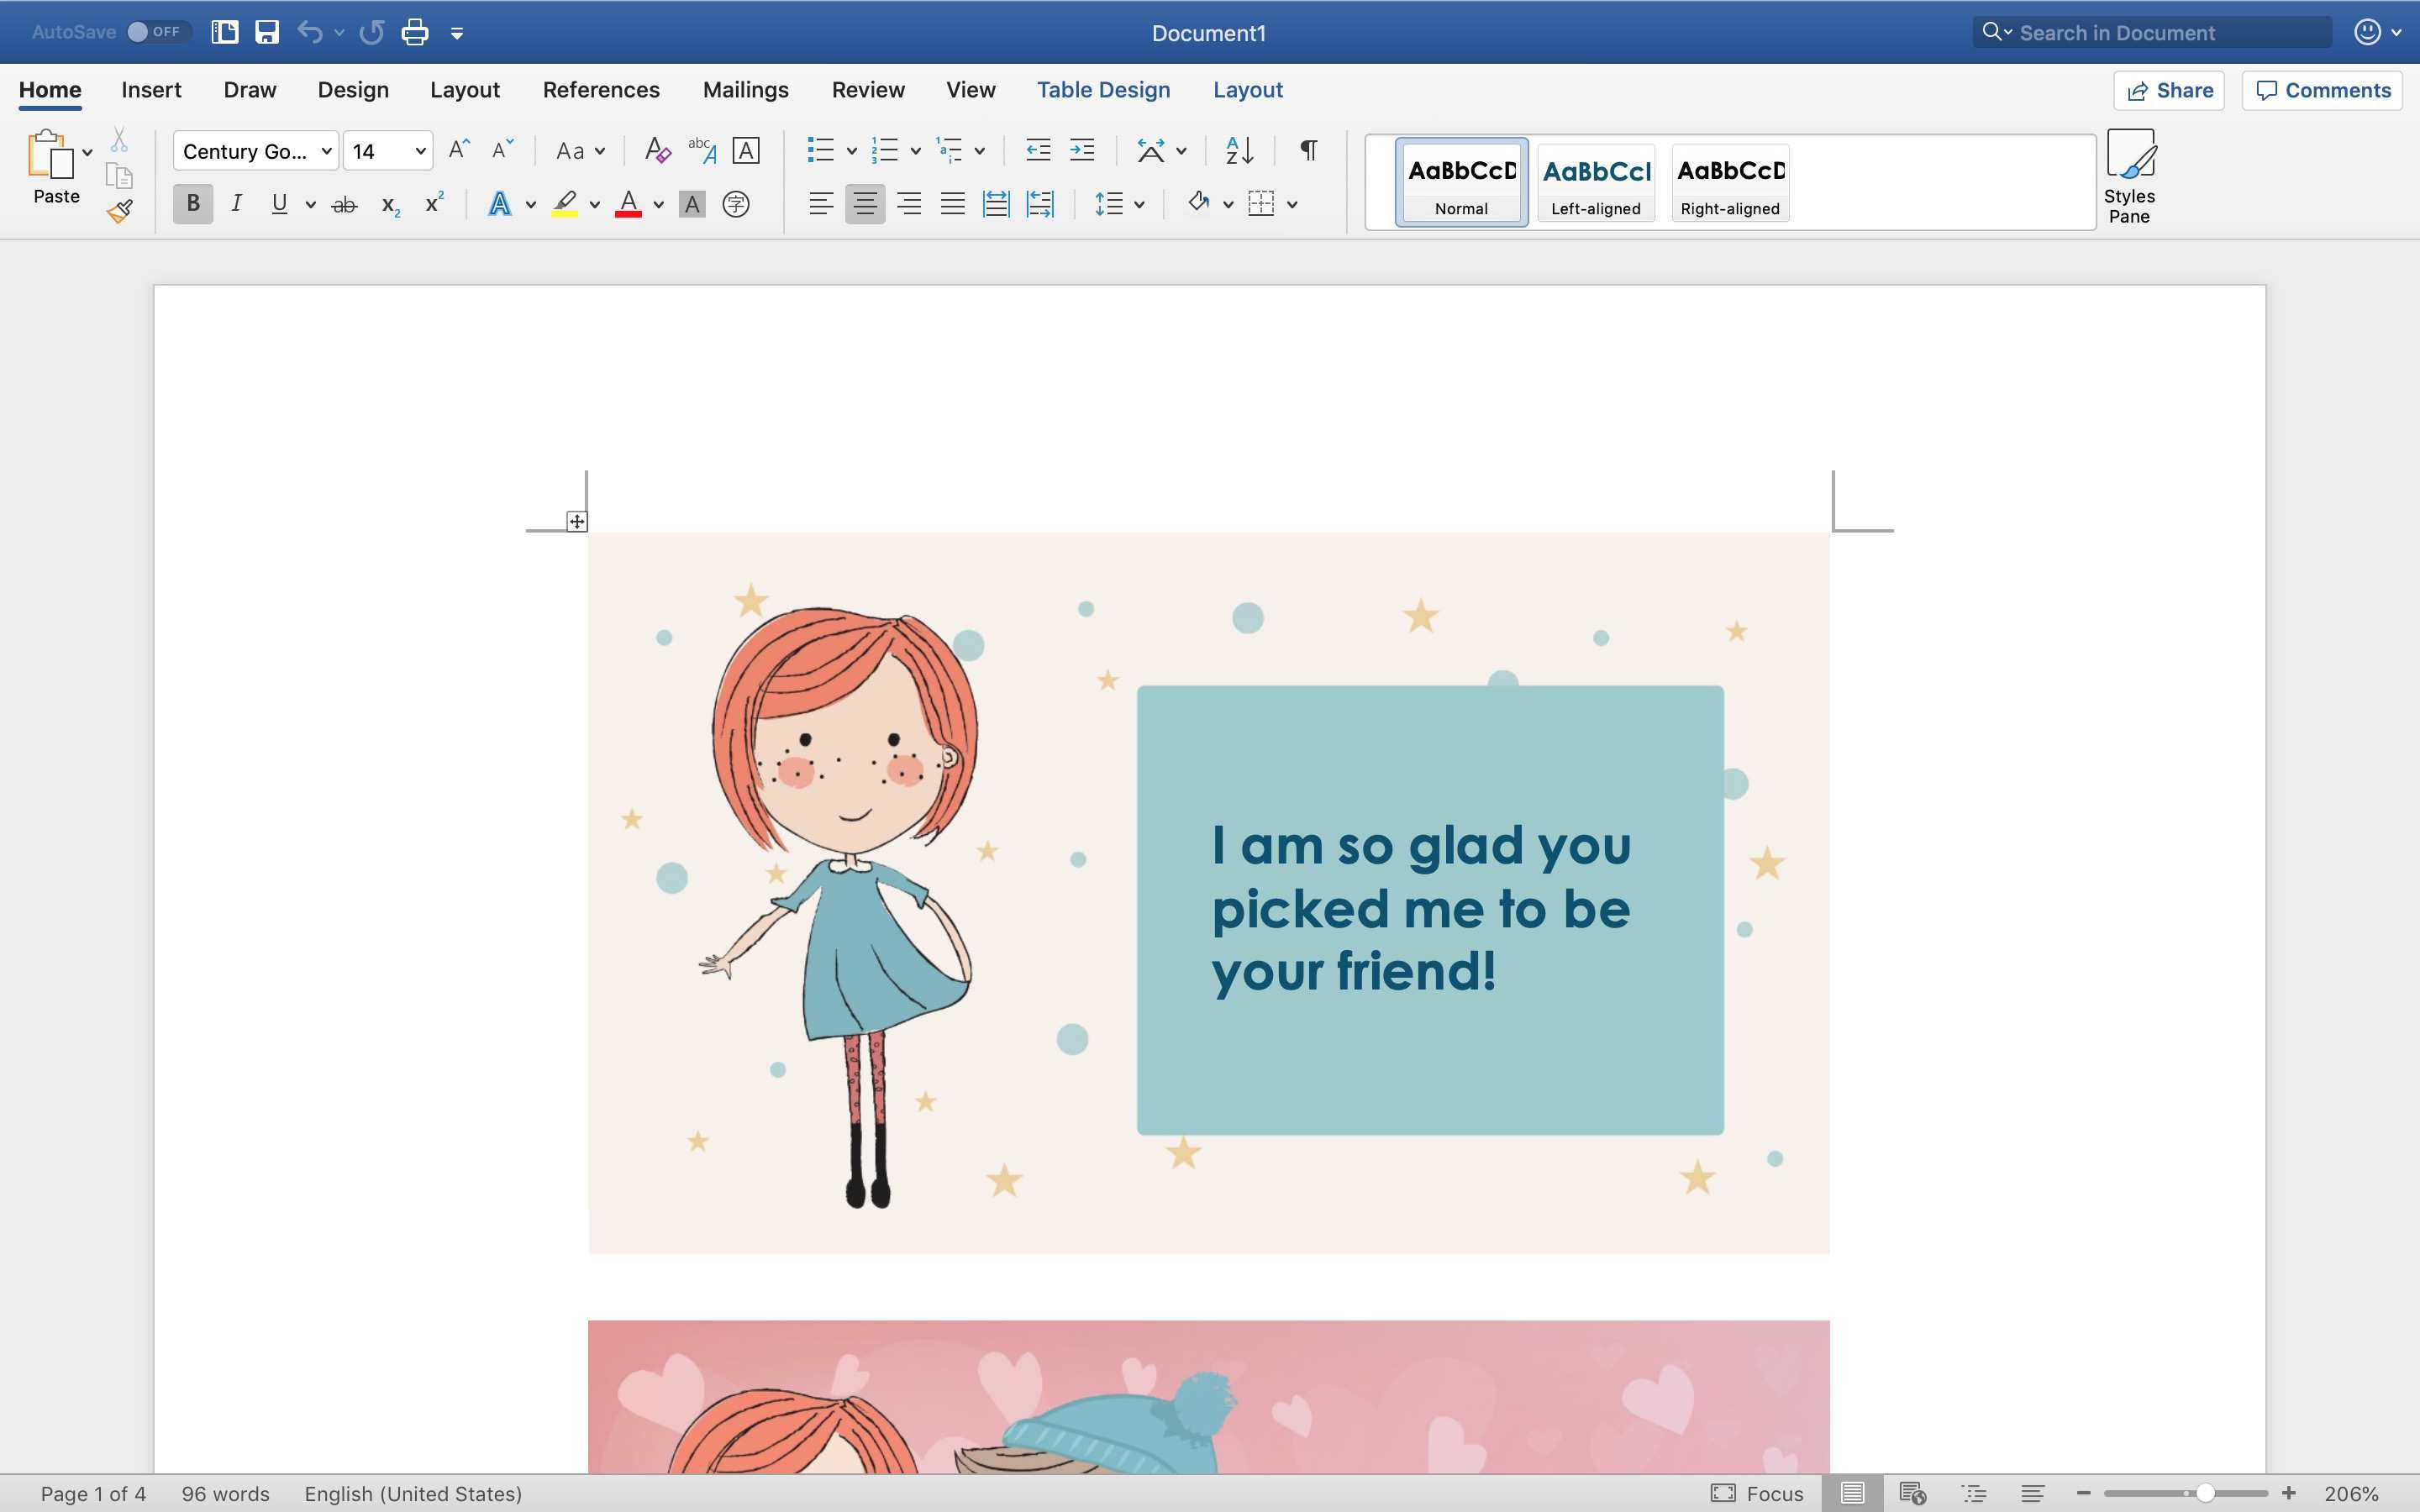Select the Italic formatting icon

235,206
